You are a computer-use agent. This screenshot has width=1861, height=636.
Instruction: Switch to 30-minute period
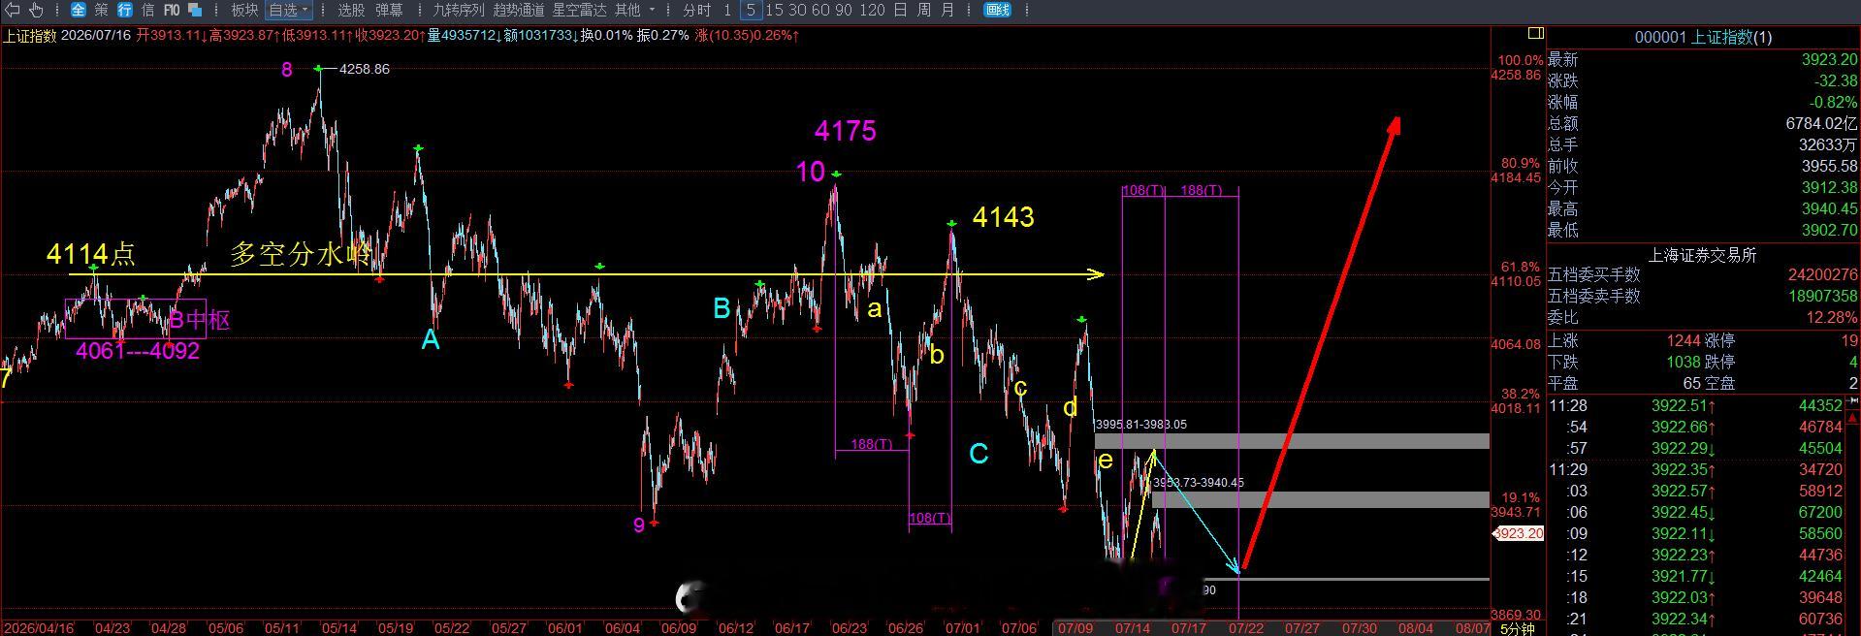coord(797,10)
